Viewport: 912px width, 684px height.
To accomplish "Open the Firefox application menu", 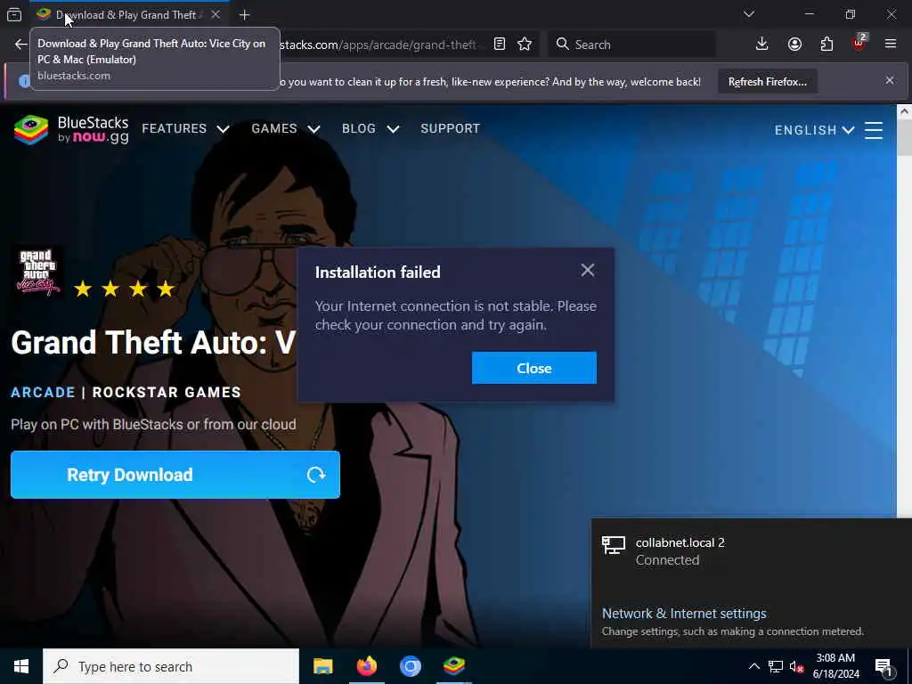I will [x=891, y=44].
